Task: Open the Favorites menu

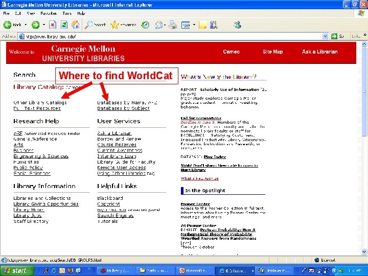Action: pyautogui.click(x=49, y=13)
